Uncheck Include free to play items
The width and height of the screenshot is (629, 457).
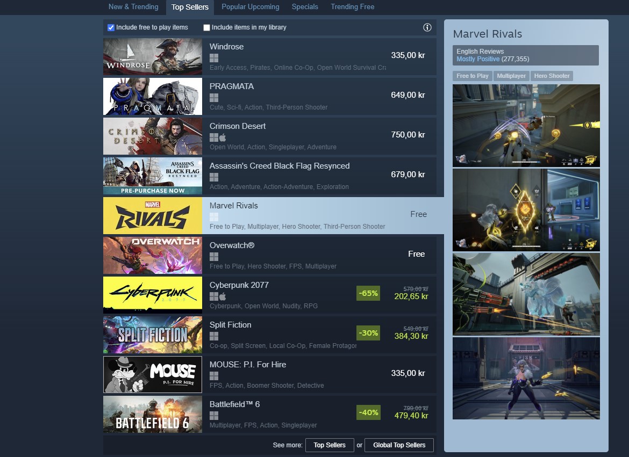[x=111, y=28]
